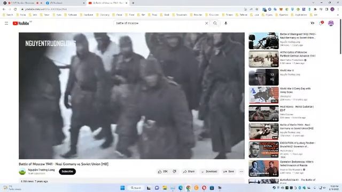Screen dimensions: 342x192
Task: Open Battle of Stalingrad 1942/1943 video thumbnail
Action: tap(263, 41)
